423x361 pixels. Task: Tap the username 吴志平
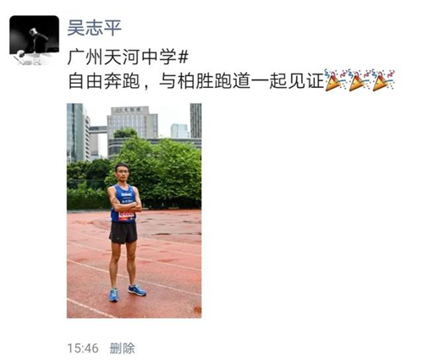pyautogui.click(x=94, y=28)
